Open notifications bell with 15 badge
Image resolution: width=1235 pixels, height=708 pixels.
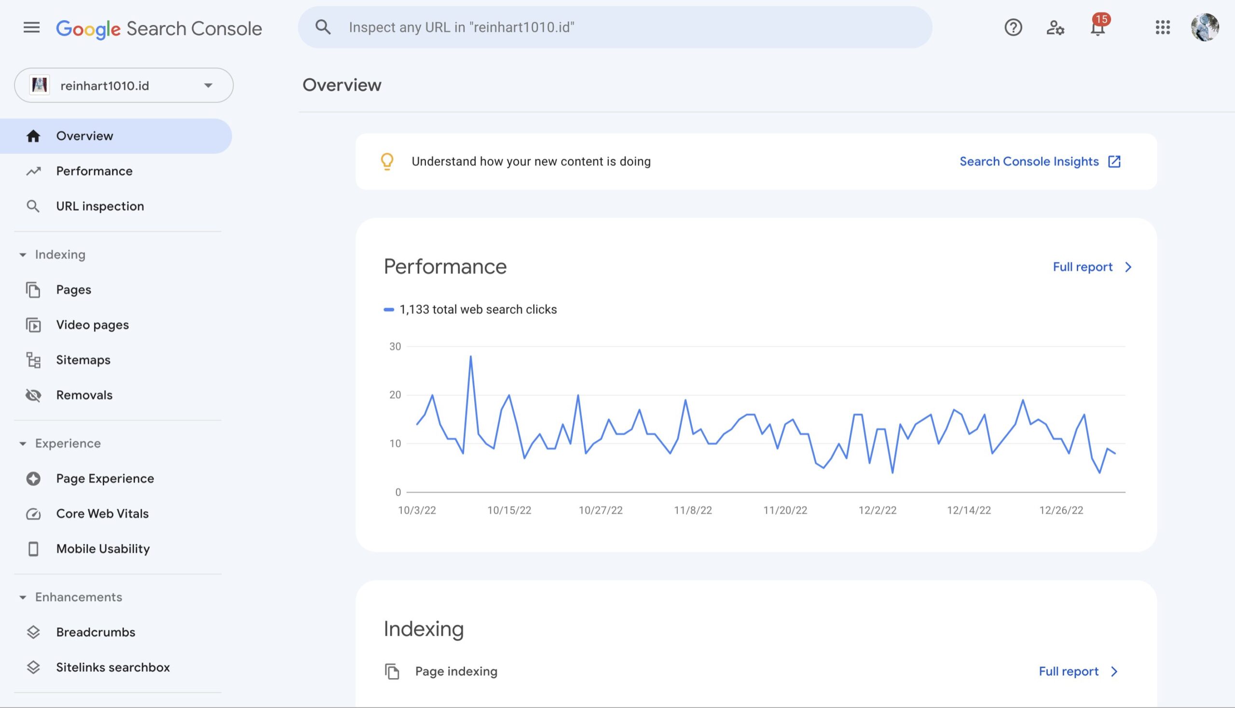click(1098, 27)
